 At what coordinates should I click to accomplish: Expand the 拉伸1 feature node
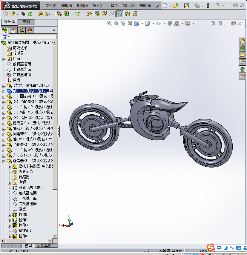(x=10, y=216)
